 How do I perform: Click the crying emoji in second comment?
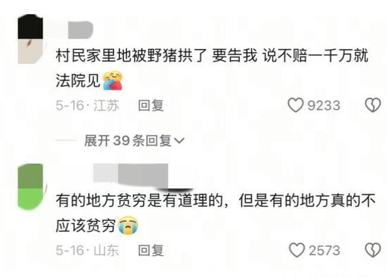[x=128, y=225]
